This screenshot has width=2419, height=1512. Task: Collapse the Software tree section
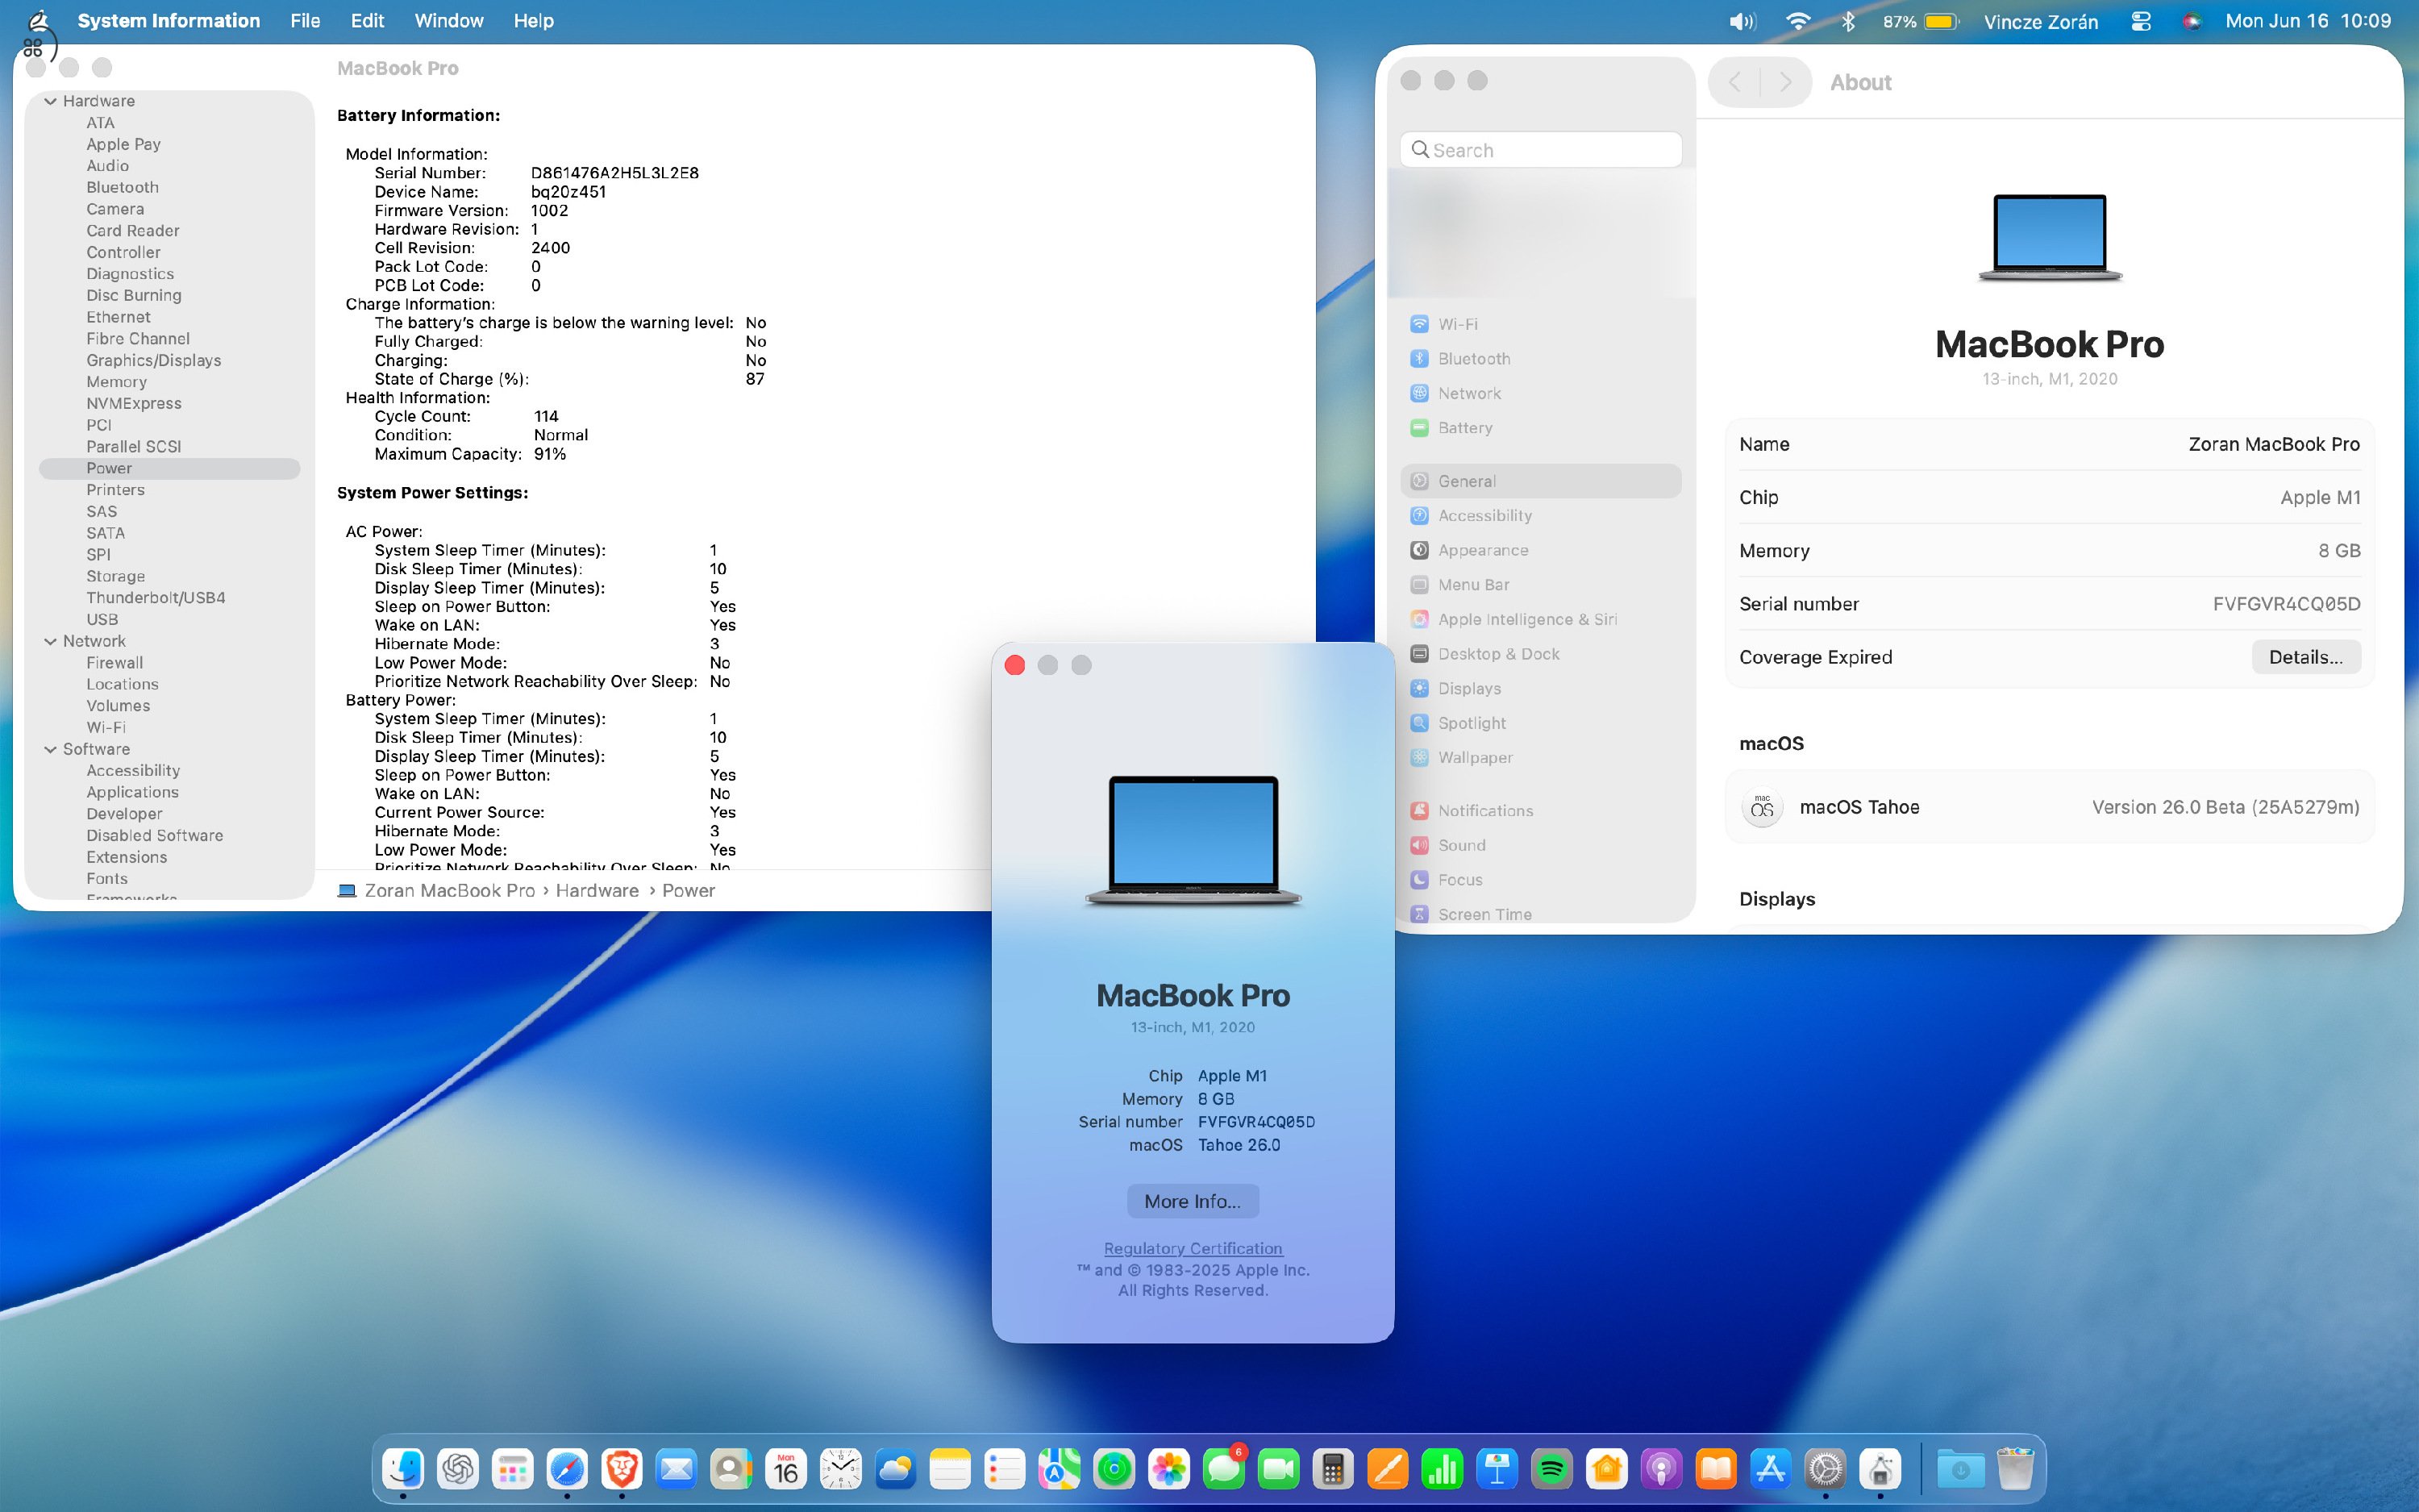tap(50, 749)
